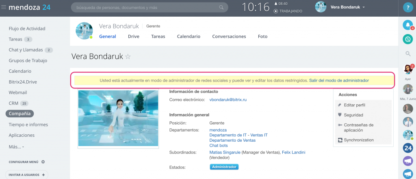Screen dimensions: 416x179
Task: Open the Bitrix 24 round icon in right sidebar
Action: (x=408, y=148)
